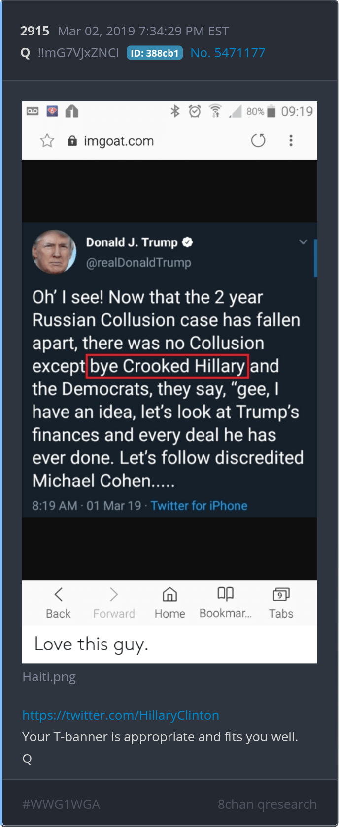Viewport: 339px width, 827px height.
Task: Tap the Forward navigation arrow
Action: pos(114,595)
